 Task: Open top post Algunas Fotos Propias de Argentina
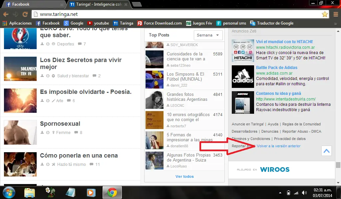point(188,158)
